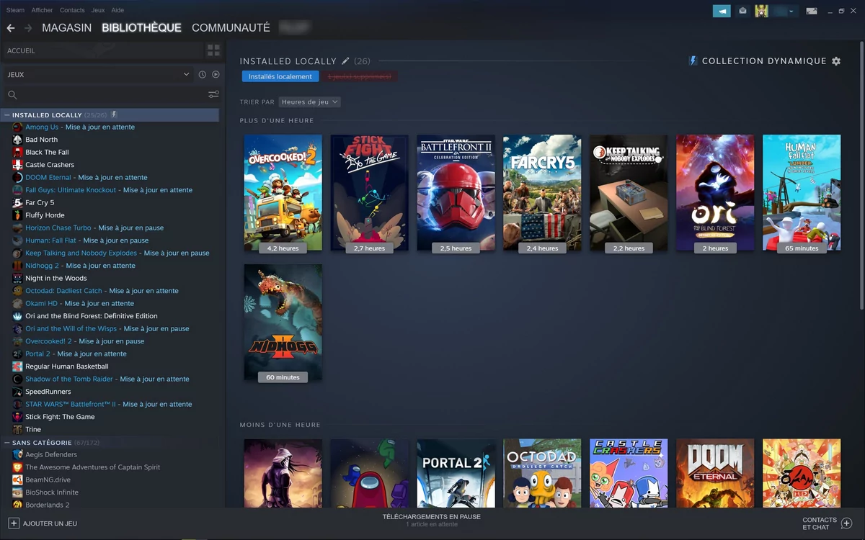
Task: Open the Star Wars Battlefront II cover
Action: point(456,193)
